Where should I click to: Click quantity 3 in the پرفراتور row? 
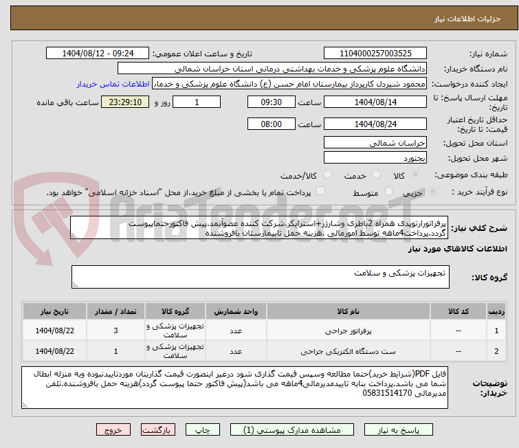115,331
